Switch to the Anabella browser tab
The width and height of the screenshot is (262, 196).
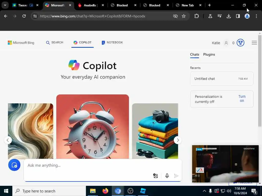point(90,5)
